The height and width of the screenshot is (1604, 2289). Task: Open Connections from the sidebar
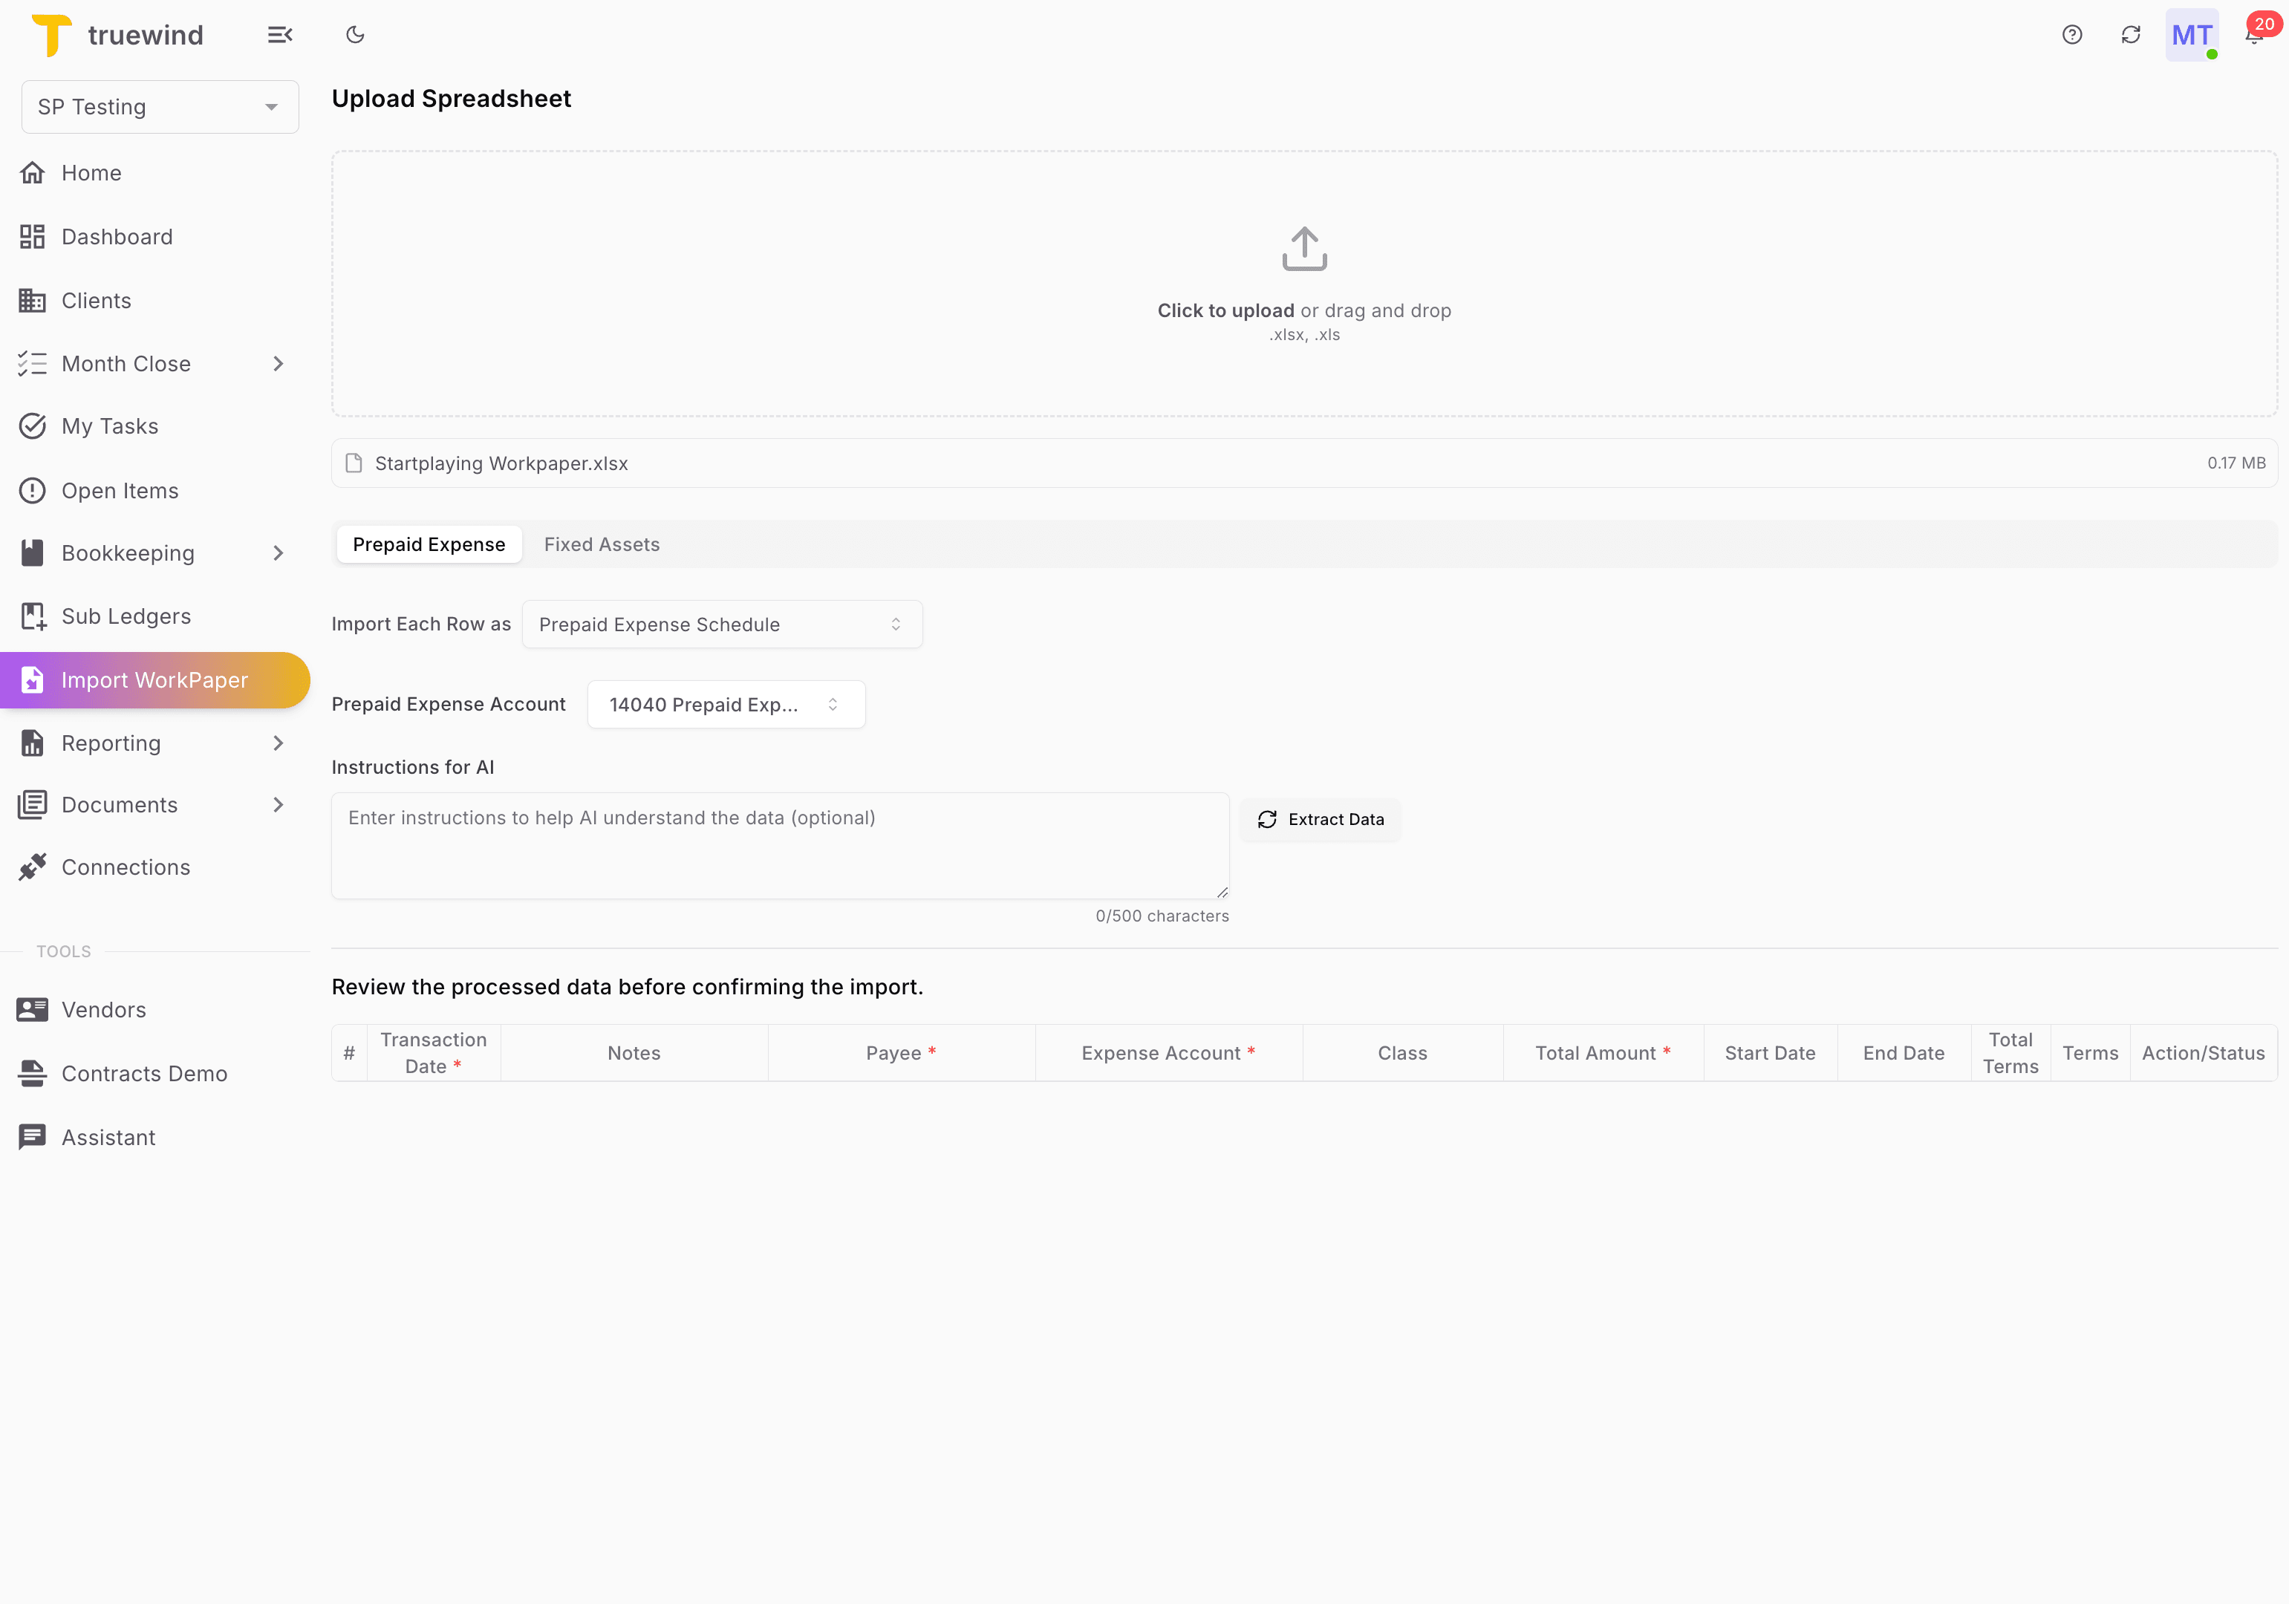(126, 867)
